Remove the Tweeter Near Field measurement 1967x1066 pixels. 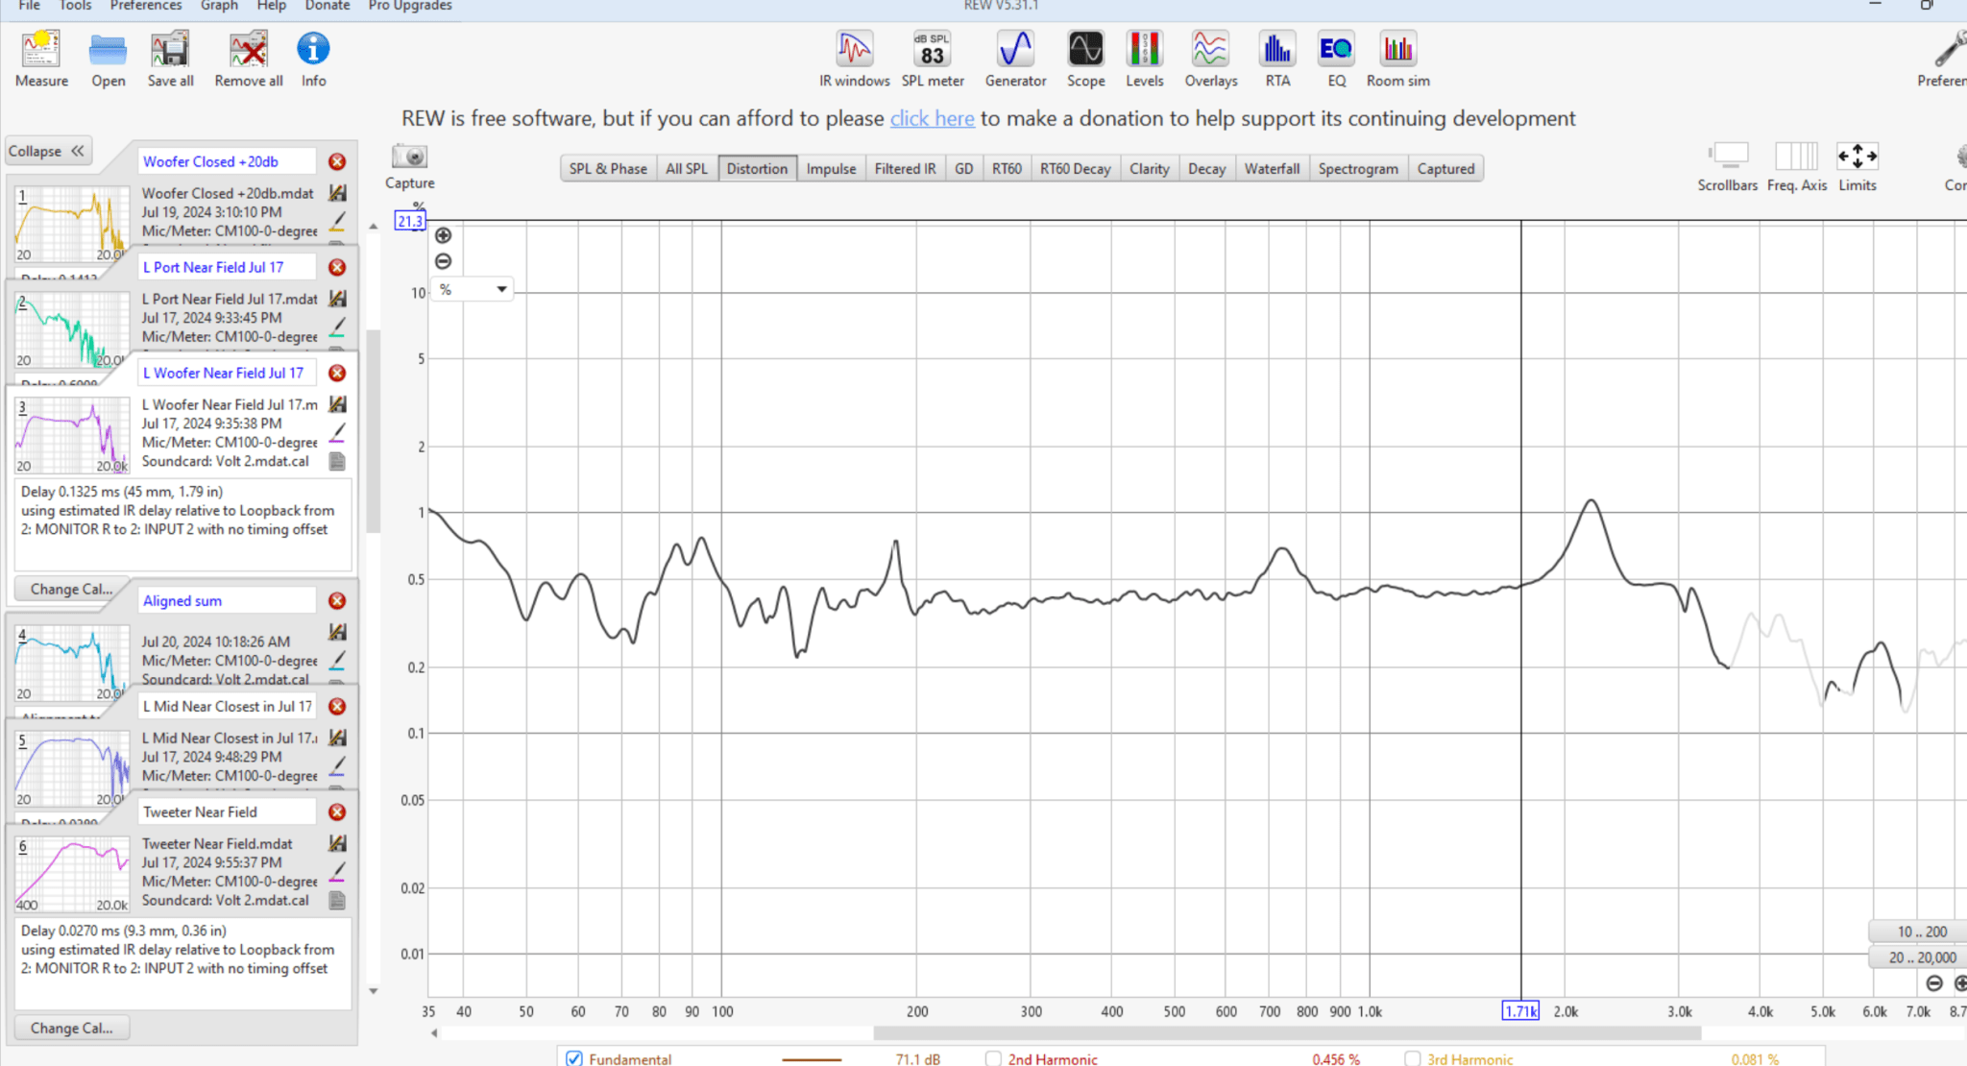[337, 812]
